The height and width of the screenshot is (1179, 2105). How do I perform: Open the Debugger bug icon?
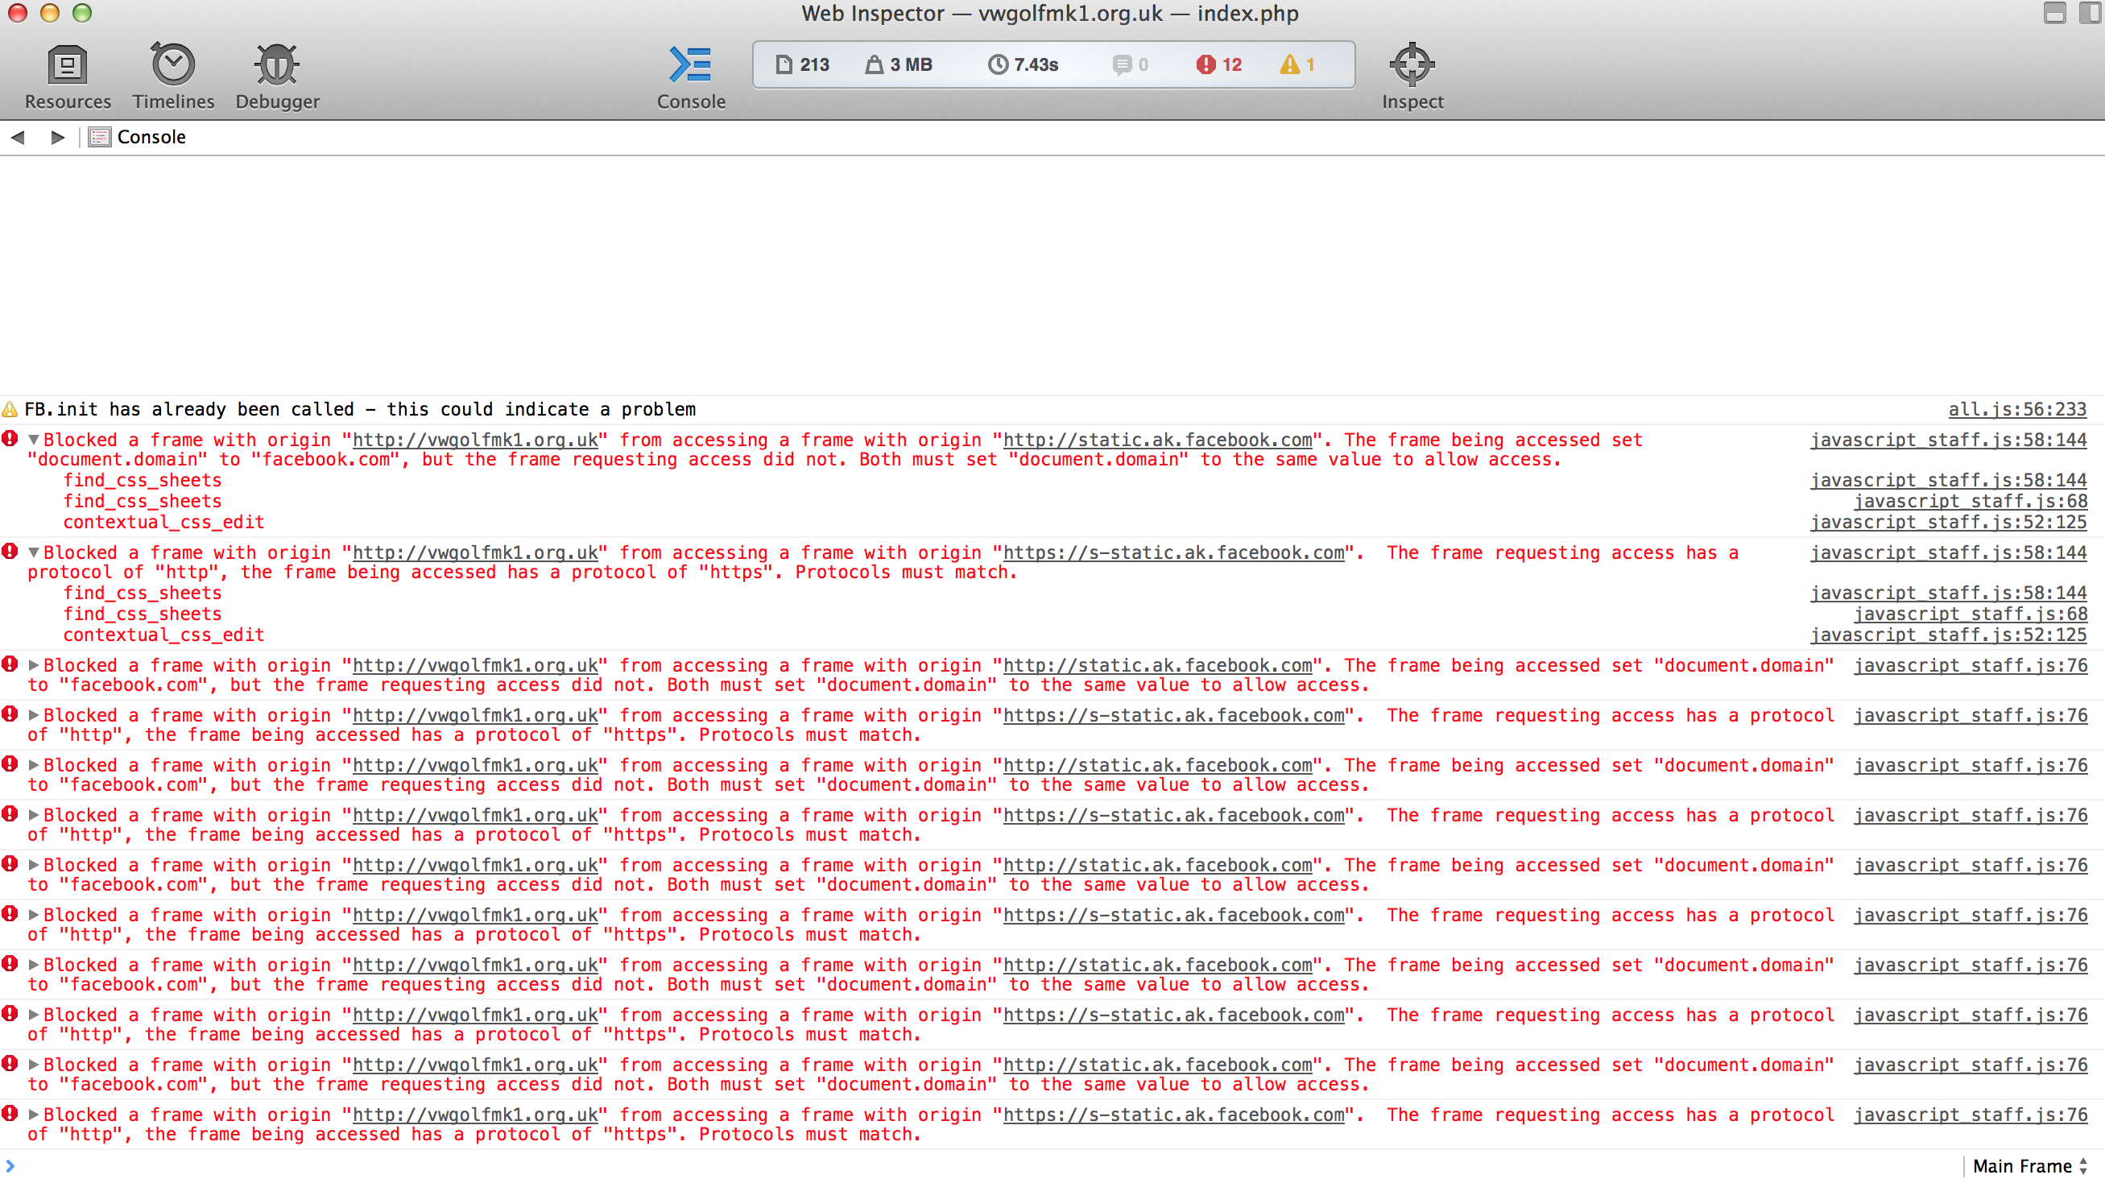[277, 65]
